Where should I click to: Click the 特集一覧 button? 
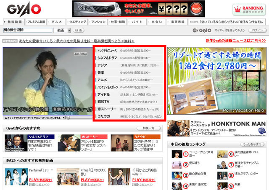148,128
